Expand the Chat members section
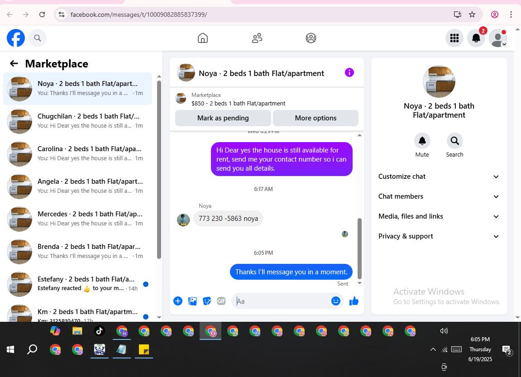Screen dimensions: 521x377 (439, 196)
